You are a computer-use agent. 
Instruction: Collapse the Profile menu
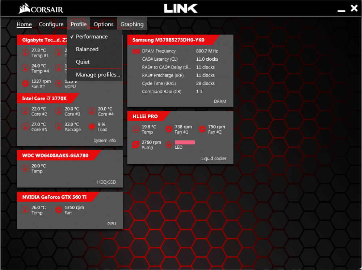pyautogui.click(x=79, y=24)
